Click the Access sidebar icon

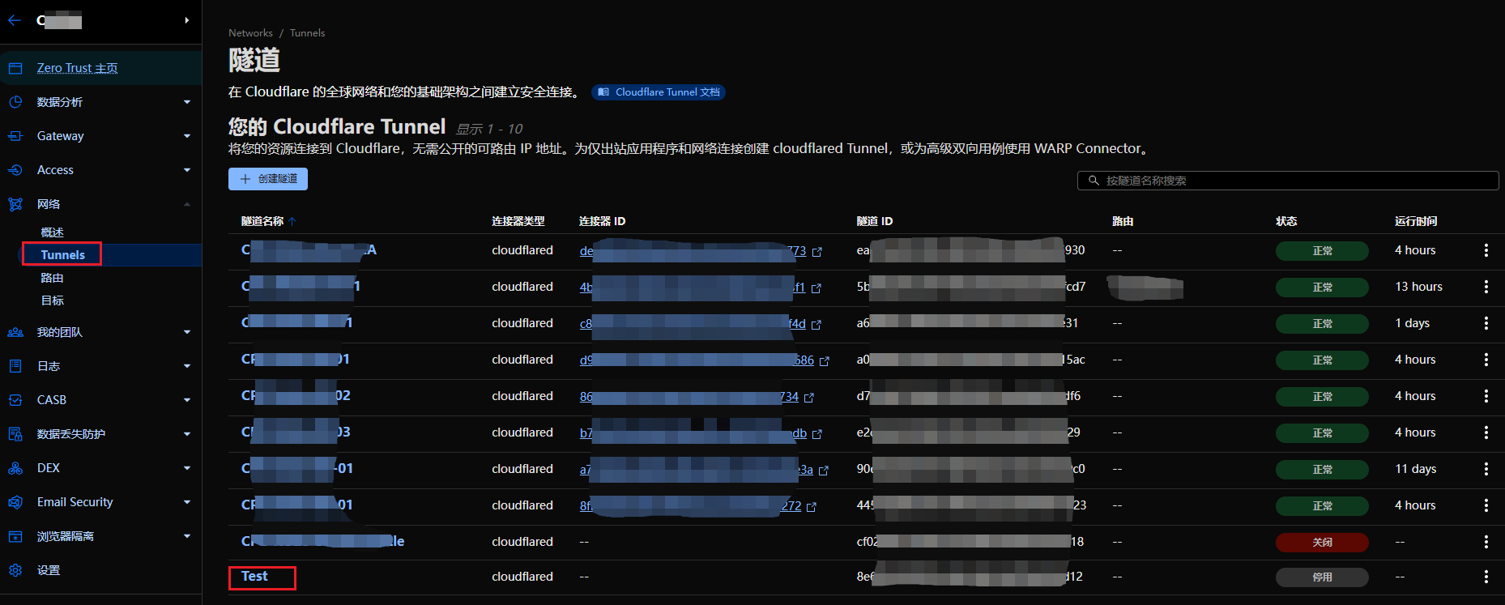pos(15,170)
